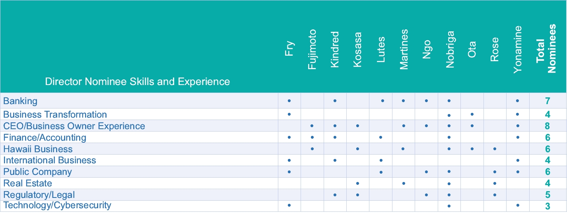This screenshot has height=213, width=567.
Task: Select the CEO/Business Owner total of 8
Action: coord(548,126)
